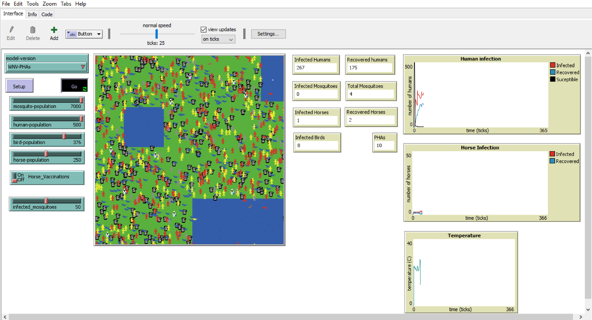This screenshot has height=320, width=592.
Task: Open the Edit menu
Action: 18,4
